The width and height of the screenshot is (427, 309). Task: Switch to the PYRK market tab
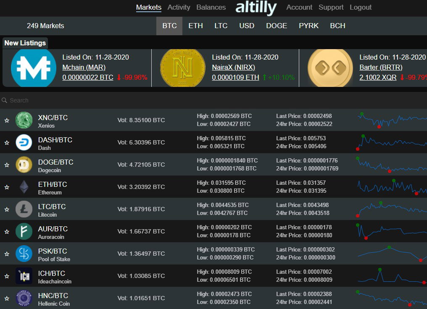tap(308, 26)
